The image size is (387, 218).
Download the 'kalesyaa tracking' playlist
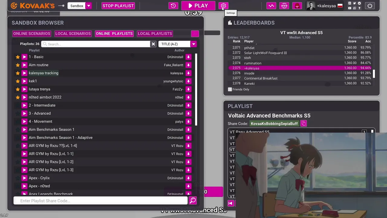[x=188, y=73]
